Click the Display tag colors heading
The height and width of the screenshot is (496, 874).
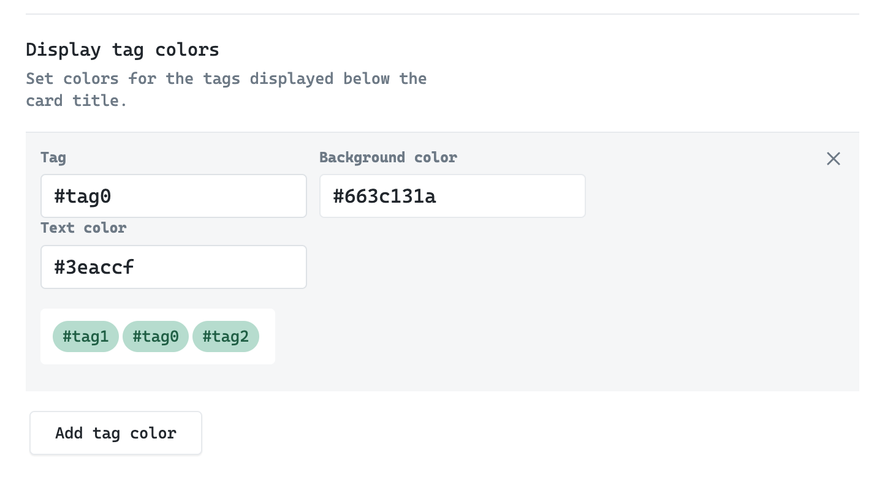pyautogui.click(x=123, y=50)
